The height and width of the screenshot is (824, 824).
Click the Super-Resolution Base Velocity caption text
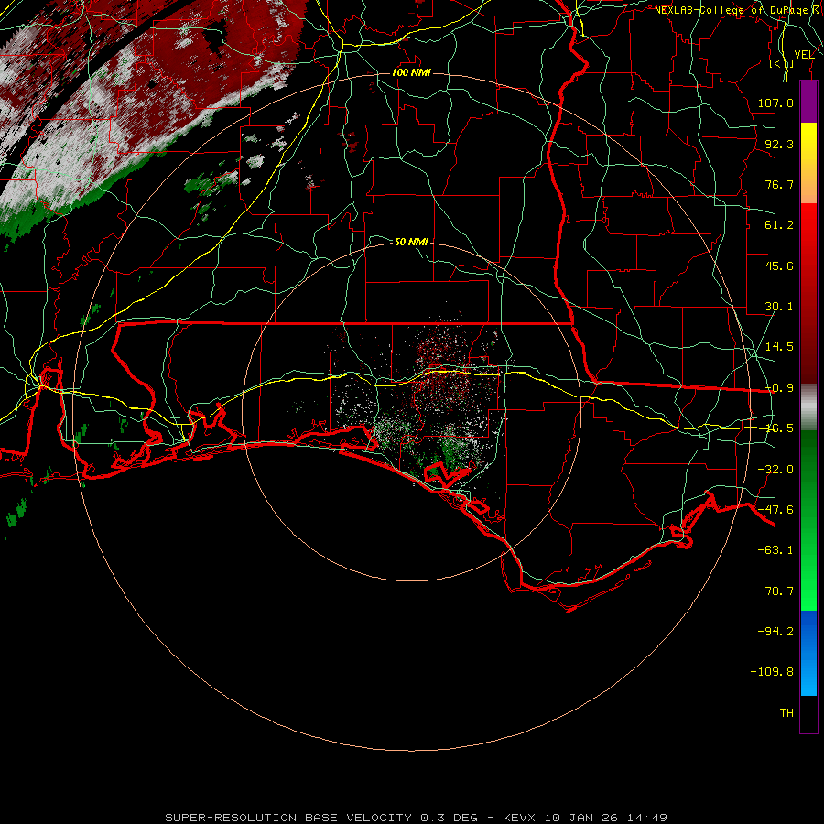[x=417, y=818]
